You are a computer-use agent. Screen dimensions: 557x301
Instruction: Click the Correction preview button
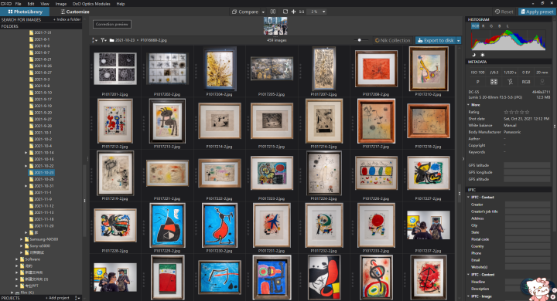(112, 24)
